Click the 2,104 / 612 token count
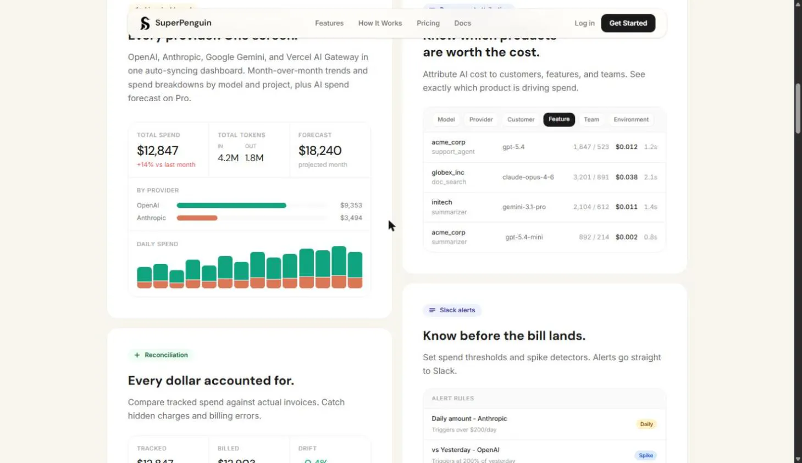This screenshot has height=463, width=802. (x=591, y=207)
